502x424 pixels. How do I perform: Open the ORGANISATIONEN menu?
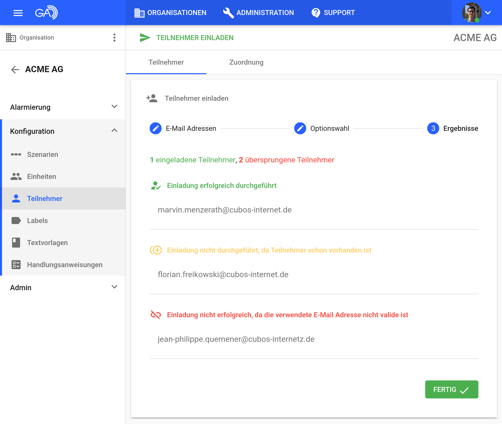[x=170, y=13]
